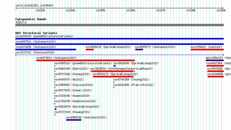Click the nsv6457501 blue variant bar
This screenshot has width=231, height=130.
(x=119, y=44)
